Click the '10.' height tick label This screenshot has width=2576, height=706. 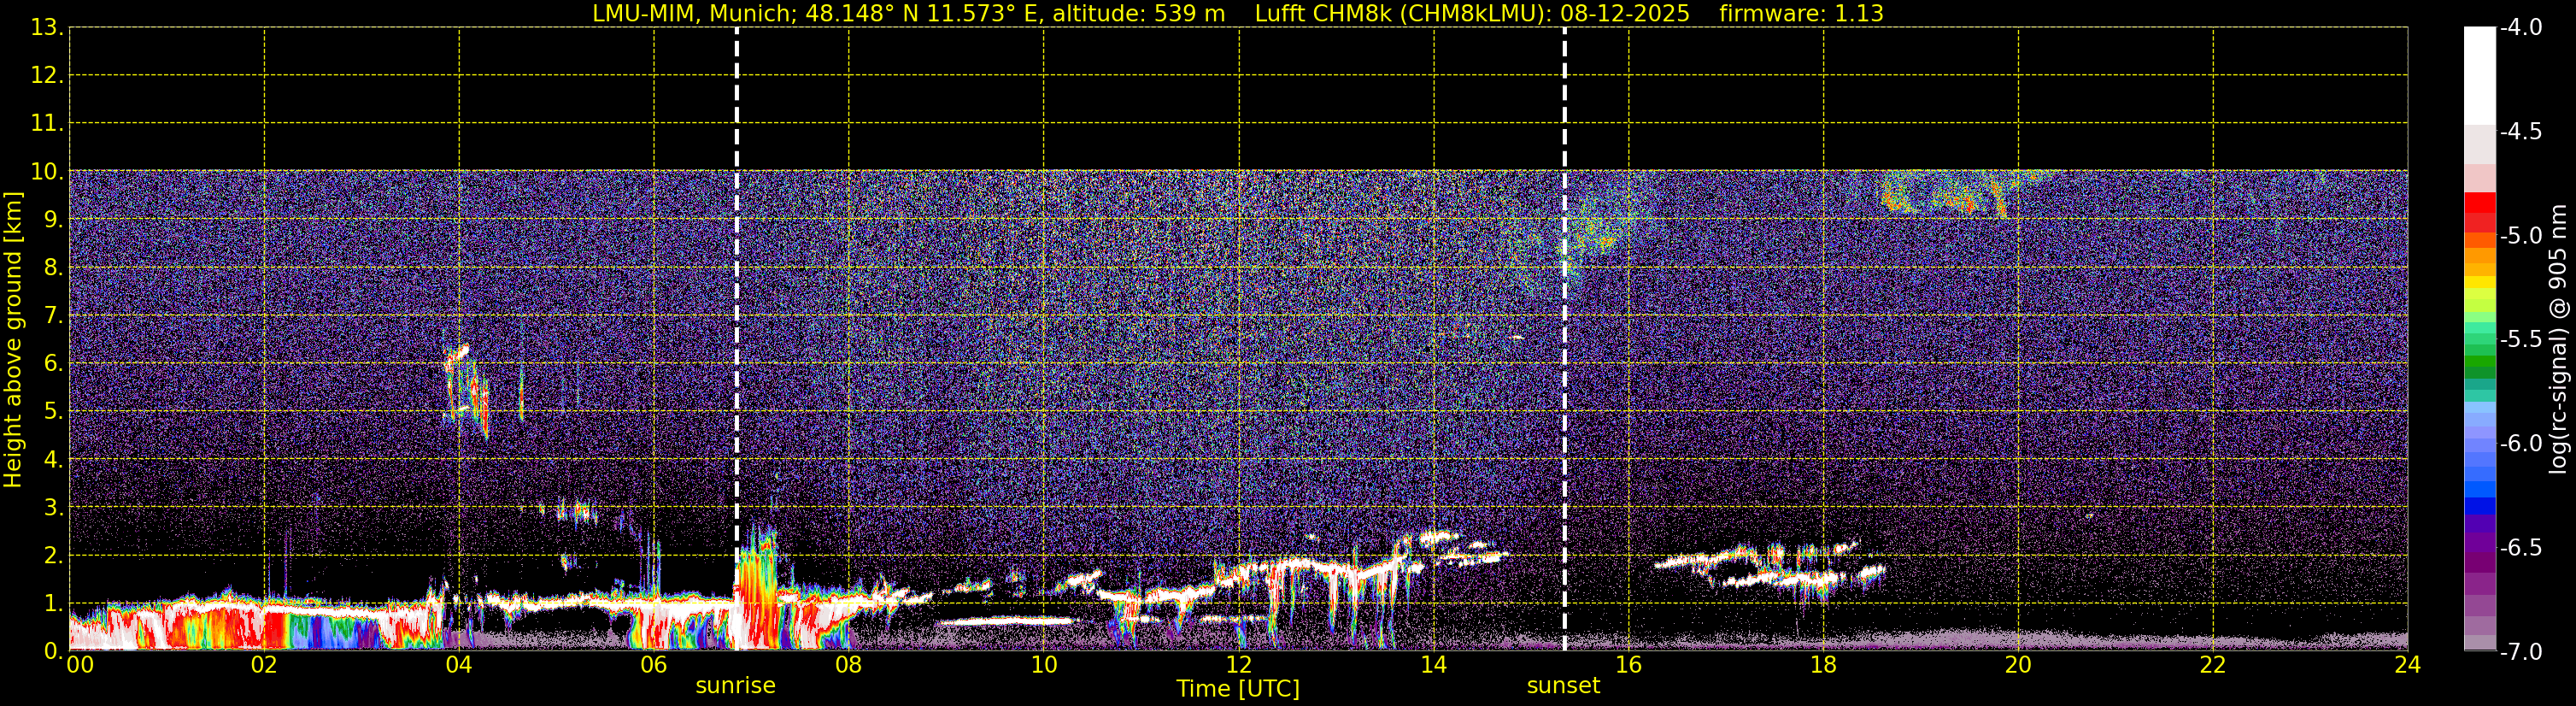pos(48,171)
